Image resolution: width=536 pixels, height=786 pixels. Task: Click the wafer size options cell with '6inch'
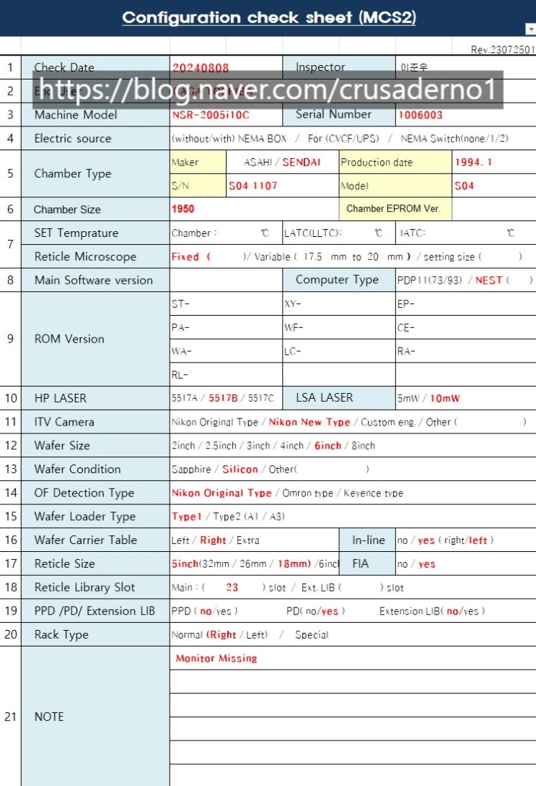click(x=353, y=445)
